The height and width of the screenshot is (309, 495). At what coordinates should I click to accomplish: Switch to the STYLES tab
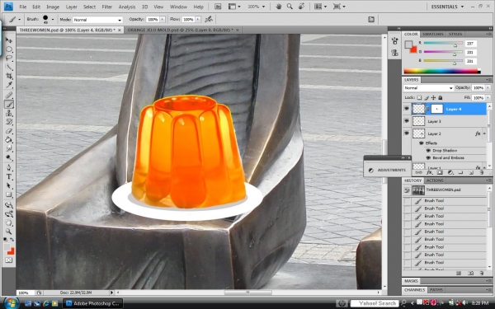click(x=455, y=34)
